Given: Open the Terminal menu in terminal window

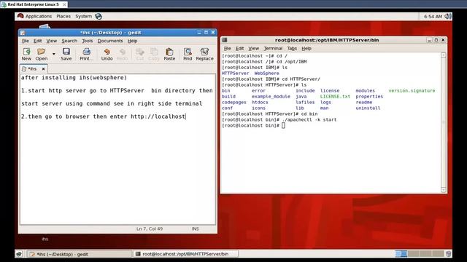Looking at the screenshot, I should point(273,48).
